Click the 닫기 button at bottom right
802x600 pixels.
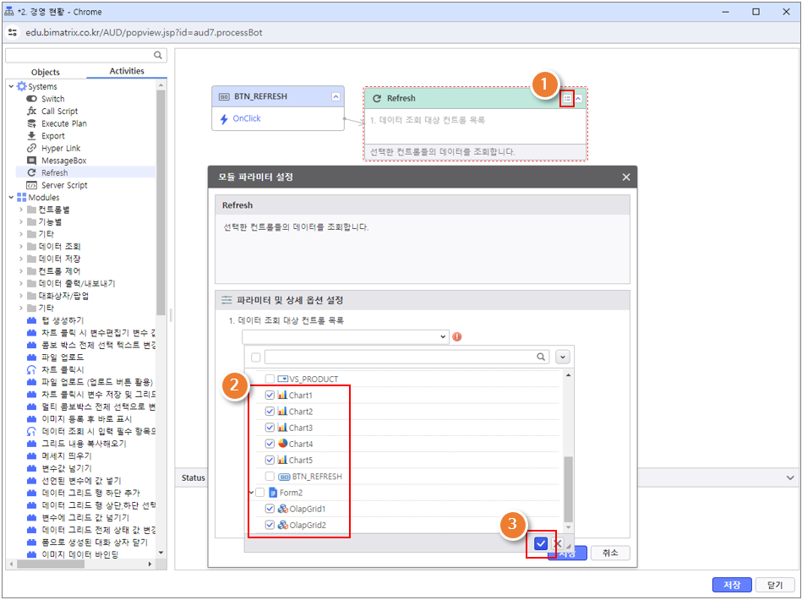pos(774,585)
